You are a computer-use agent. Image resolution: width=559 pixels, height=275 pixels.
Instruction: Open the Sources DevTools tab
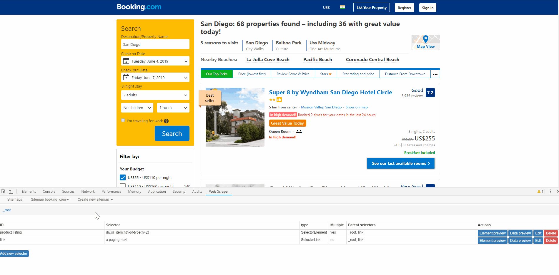(x=68, y=192)
